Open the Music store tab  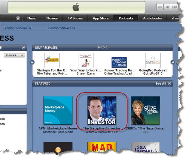tap(32, 18)
